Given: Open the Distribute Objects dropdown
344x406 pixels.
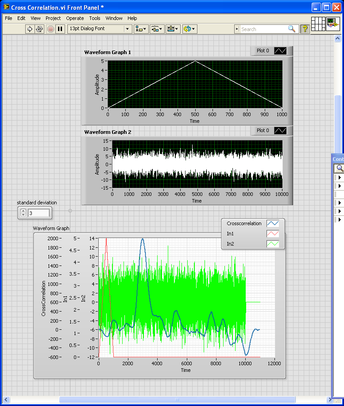Looking at the screenshot, I should pyautogui.click(x=157, y=29).
